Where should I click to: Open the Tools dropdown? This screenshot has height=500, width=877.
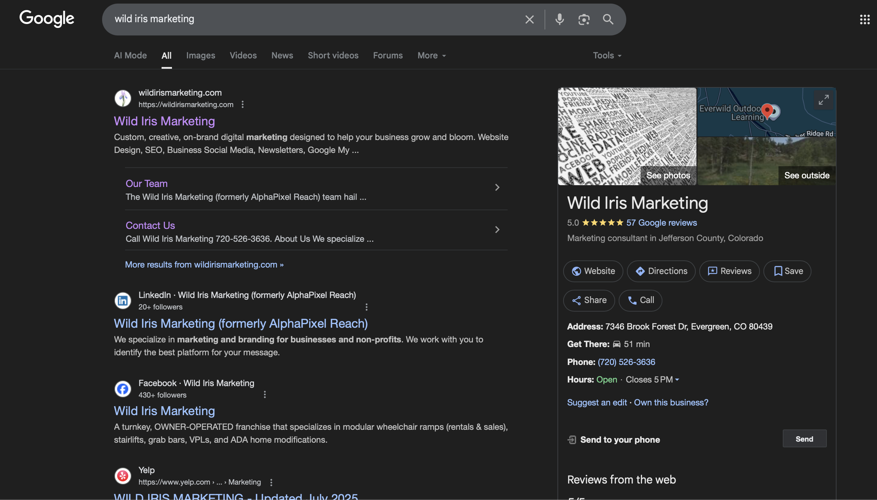click(x=607, y=56)
